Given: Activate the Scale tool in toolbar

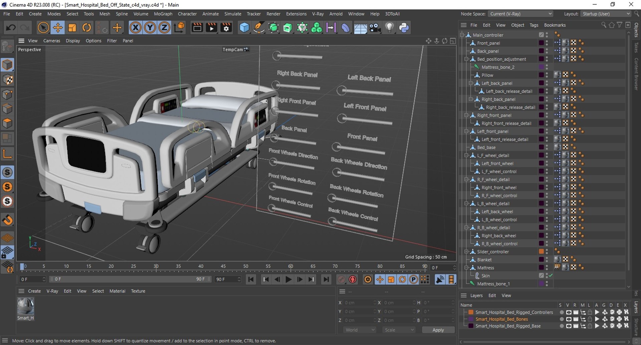Looking at the screenshot, I should 72,28.
